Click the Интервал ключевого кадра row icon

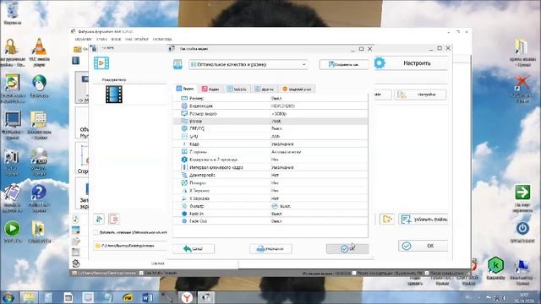[184, 167]
